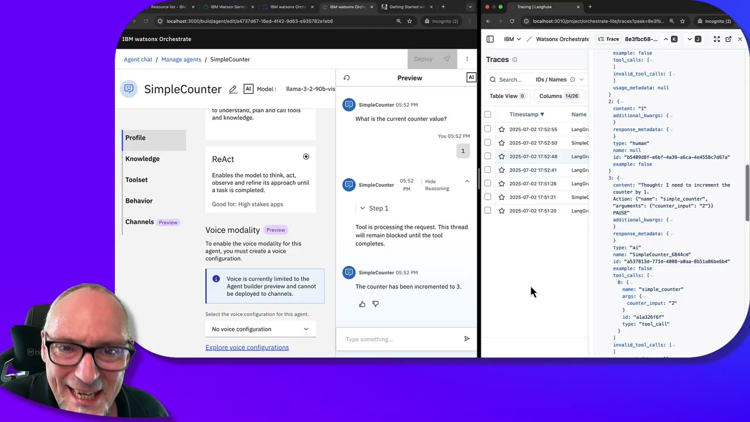Click the AI badge next to Model
This screenshot has width=750, height=422.
click(x=248, y=89)
